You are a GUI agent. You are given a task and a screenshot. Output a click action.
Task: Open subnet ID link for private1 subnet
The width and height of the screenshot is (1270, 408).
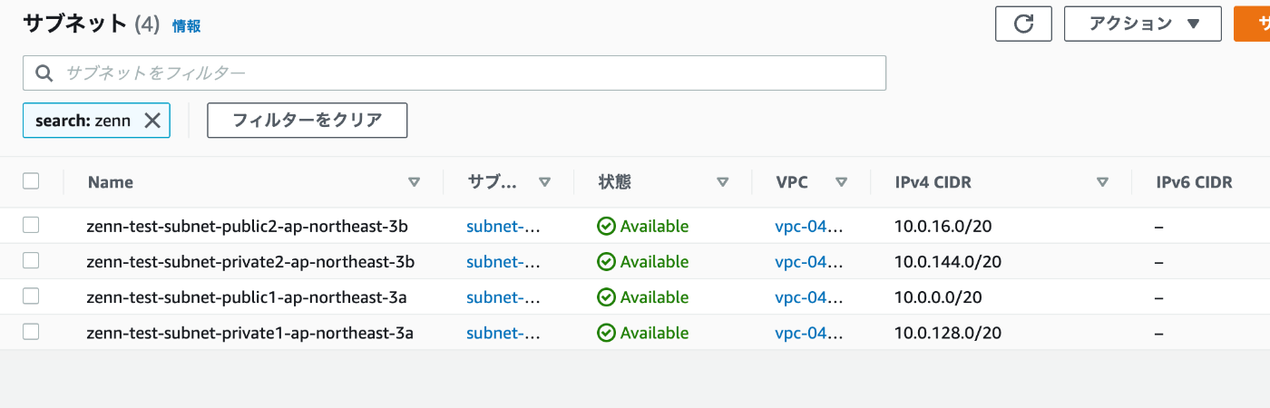503,333
